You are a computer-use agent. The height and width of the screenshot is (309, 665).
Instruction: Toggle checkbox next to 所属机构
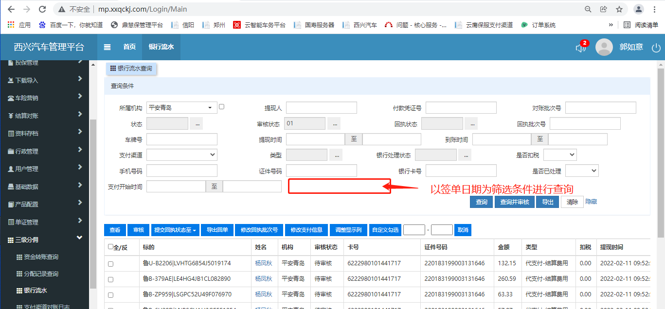pyautogui.click(x=222, y=106)
